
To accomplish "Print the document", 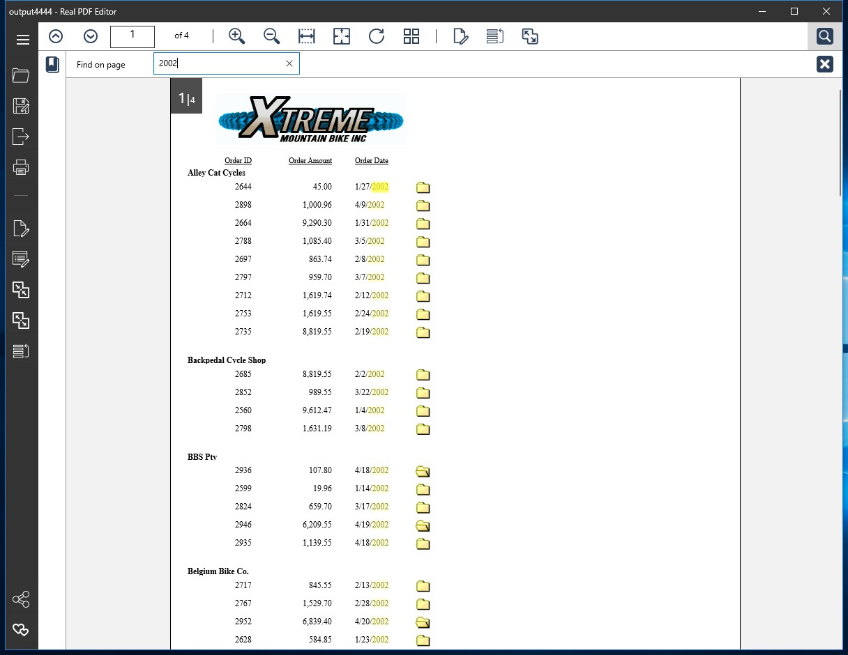I will [x=21, y=167].
